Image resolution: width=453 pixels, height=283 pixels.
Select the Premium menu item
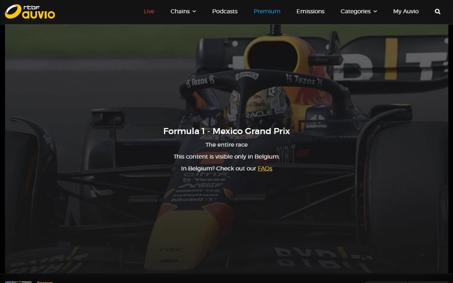click(267, 12)
